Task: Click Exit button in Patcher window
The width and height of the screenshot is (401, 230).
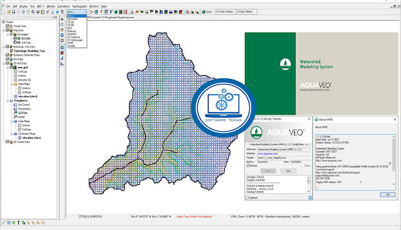Action: tap(288, 171)
